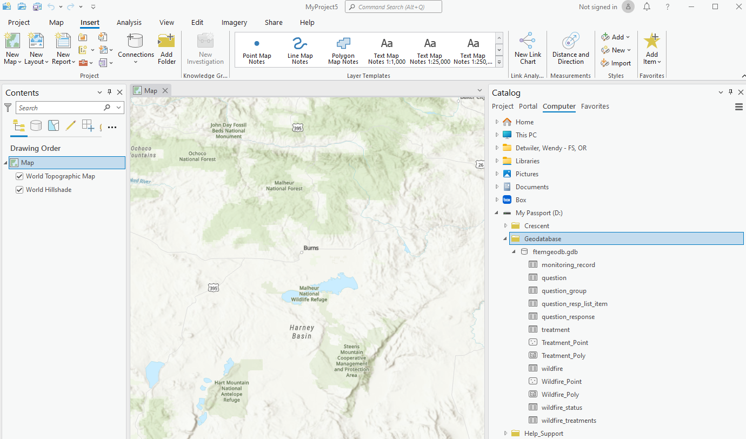746x439 pixels.
Task: Expand This PC node
Action: (497, 135)
